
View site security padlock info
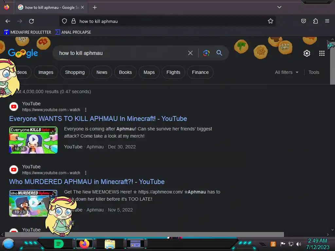[74, 21]
